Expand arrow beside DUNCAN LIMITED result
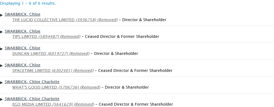Screen dimensions: 274x107 click(1, 49)
